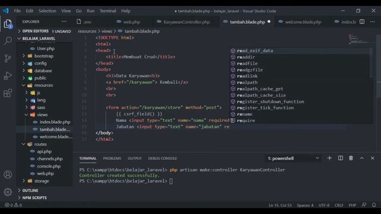Open editor more actions ellipsis

click(373, 21)
